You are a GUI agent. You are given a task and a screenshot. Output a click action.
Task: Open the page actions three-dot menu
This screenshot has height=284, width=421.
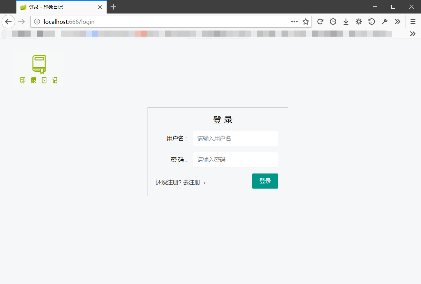(294, 22)
